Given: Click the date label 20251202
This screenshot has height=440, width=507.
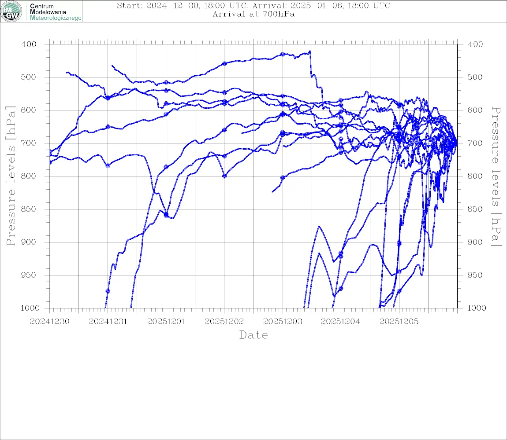Looking at the screenshot, I should [x=224, y=322].
